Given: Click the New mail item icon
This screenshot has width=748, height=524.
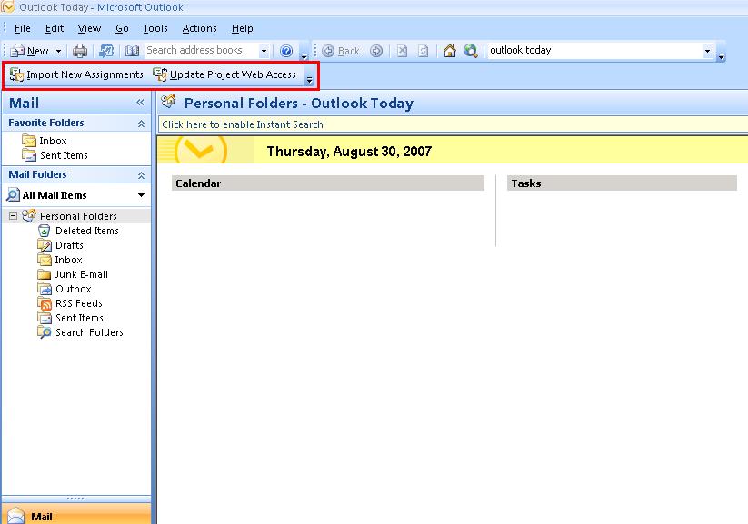Looking at the screenshot, I should [x=17, y=51].
